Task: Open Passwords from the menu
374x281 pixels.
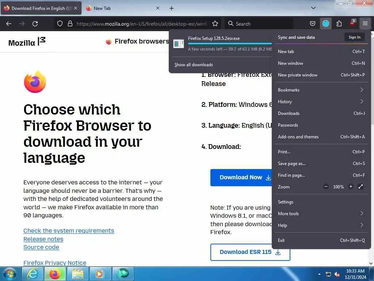Action: click(x=321, y=125)
